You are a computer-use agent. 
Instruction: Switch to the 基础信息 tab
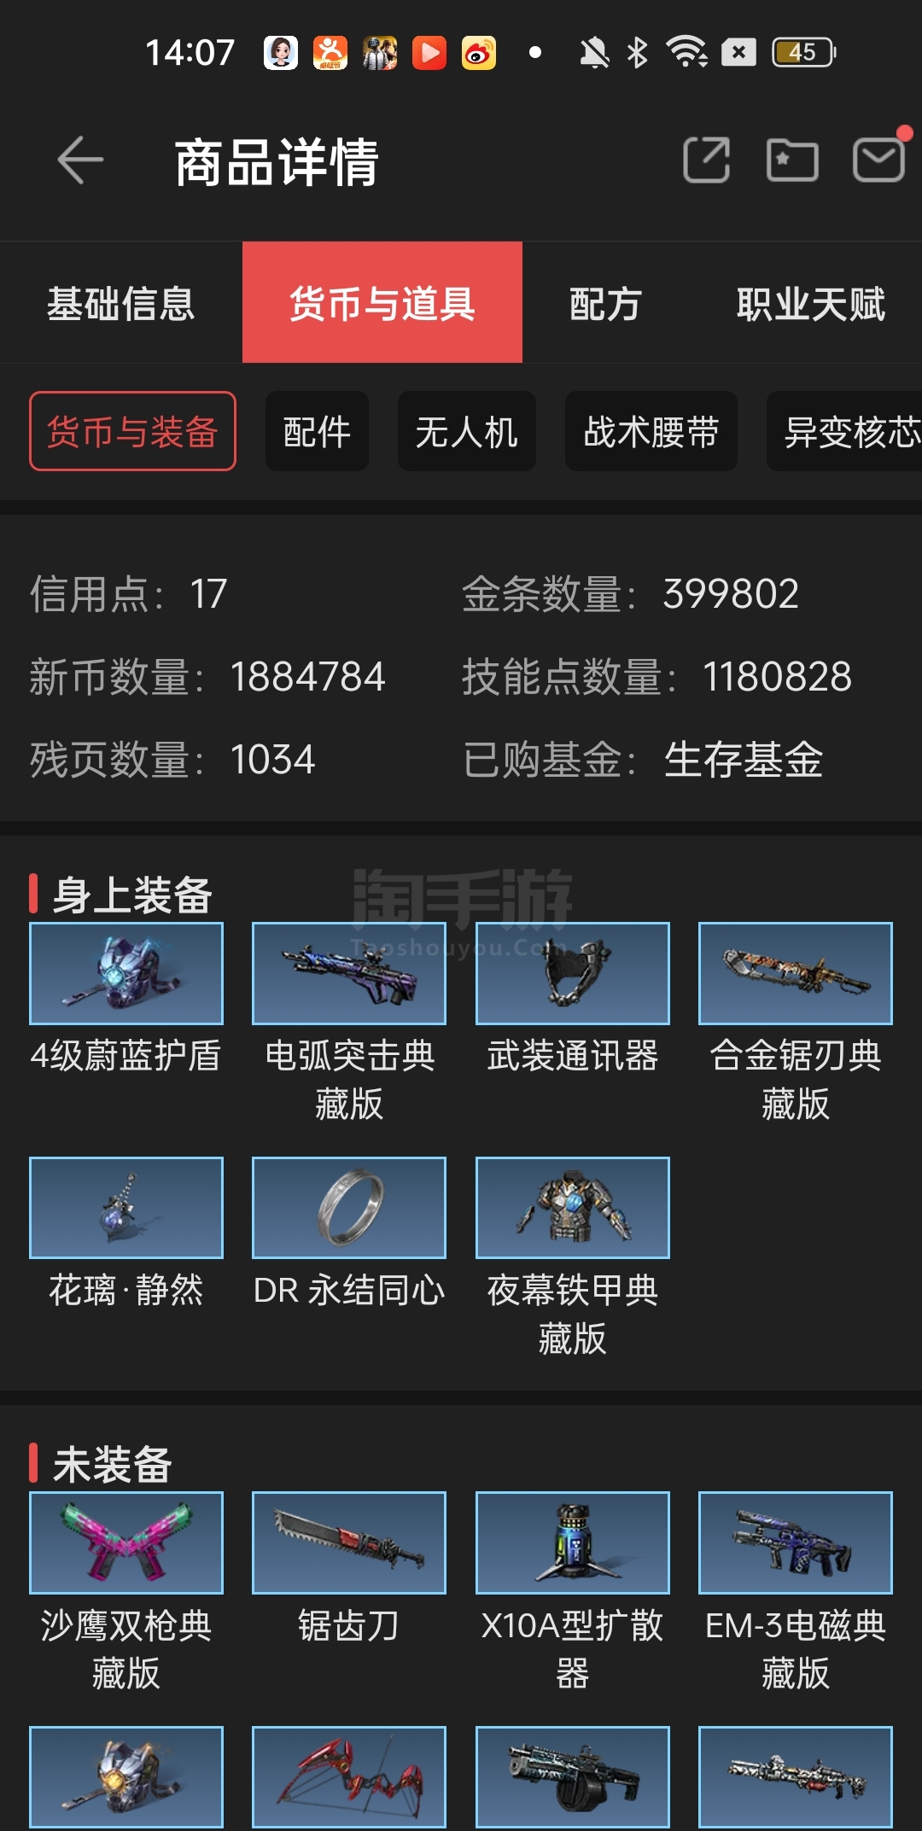pos(121,303)
